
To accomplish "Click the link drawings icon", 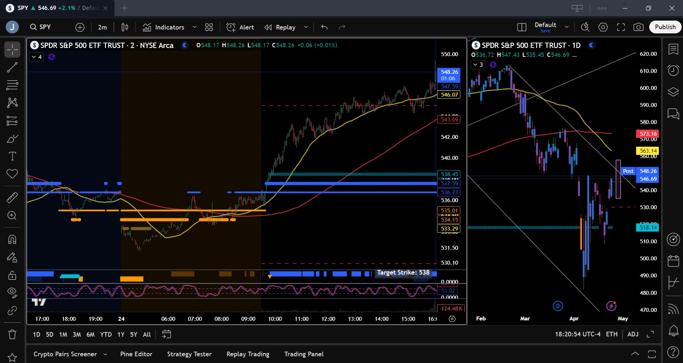I will tap(12, 311).
